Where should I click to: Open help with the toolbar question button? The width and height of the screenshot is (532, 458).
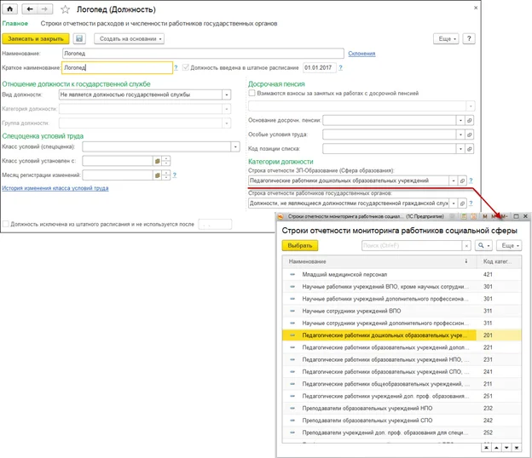(x=469, y=38)
